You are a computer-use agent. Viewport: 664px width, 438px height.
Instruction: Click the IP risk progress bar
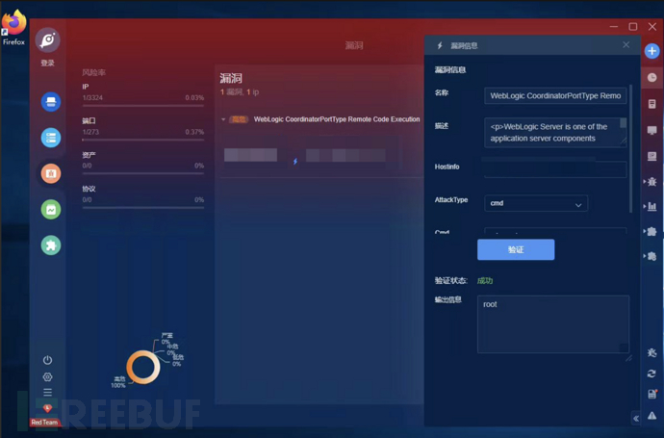click(x=143, y=106)
